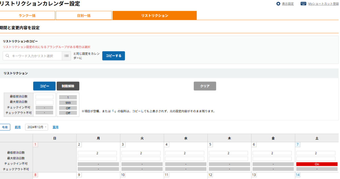Open the 2024年12月 month dropdown
This screenshot has height=179, width=340.
[37, 127]
